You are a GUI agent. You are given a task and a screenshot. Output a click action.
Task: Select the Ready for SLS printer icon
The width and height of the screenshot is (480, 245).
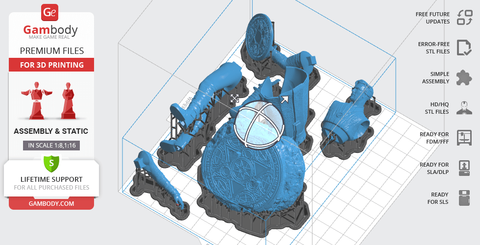click(464, 198)
